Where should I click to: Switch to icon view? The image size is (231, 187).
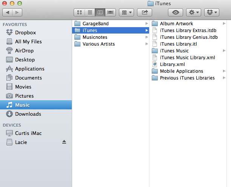click(x=79, y=12)
